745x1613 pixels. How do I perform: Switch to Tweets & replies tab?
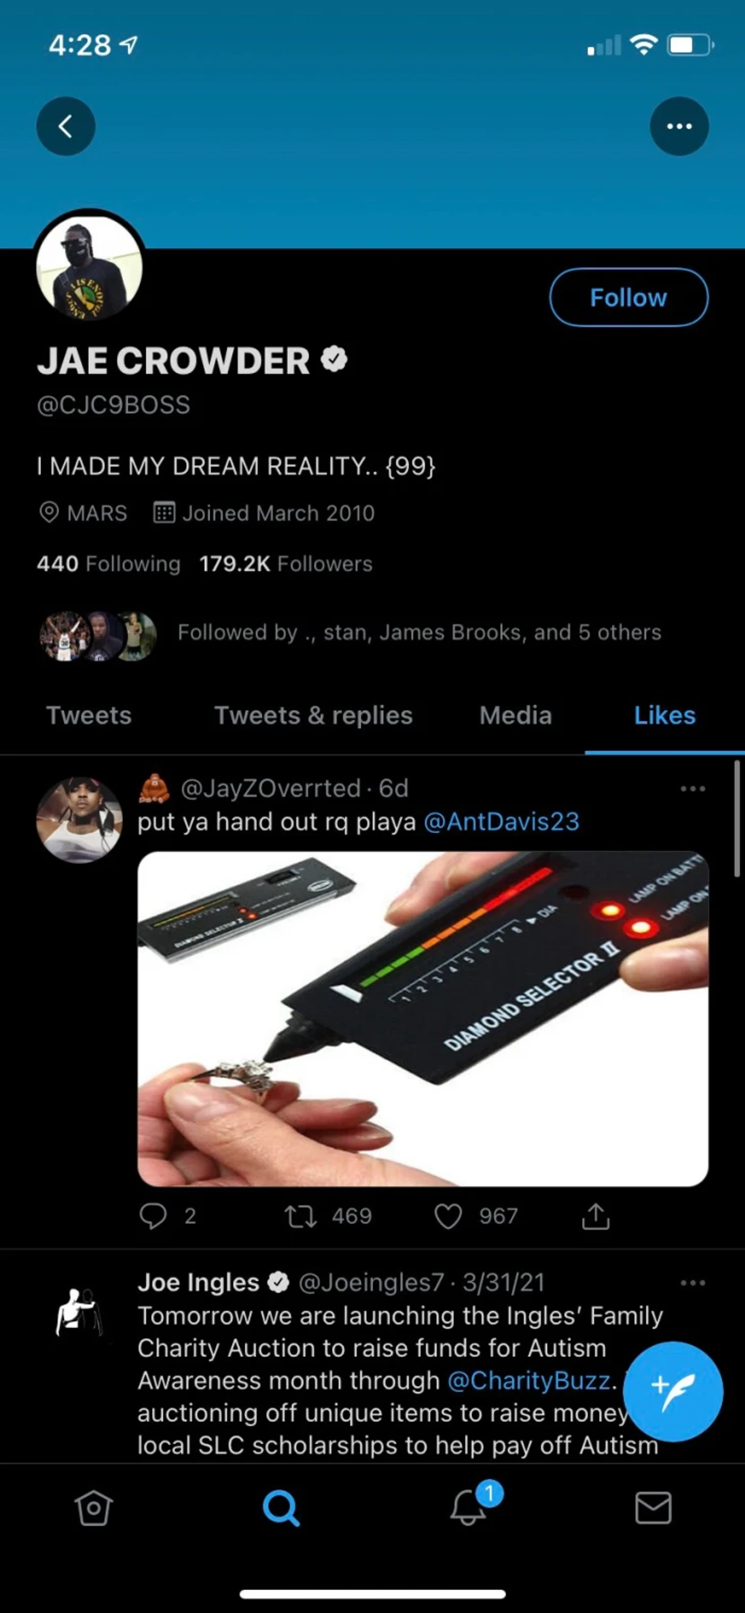pyautogui.click(x=314, y=715)
